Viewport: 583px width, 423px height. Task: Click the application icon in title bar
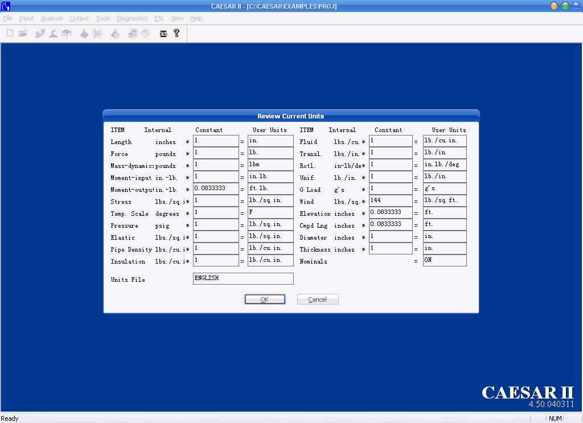tap(6, 6)
